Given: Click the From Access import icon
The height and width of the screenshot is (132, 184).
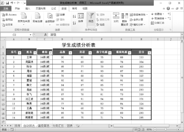Looking at the screenshot, I should click(x=3, y=15).
